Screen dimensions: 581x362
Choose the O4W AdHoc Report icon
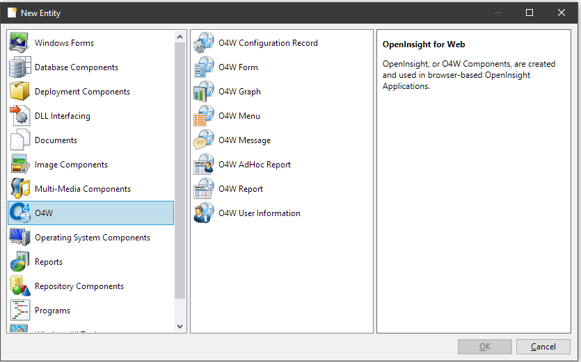(x=204, y=164)
